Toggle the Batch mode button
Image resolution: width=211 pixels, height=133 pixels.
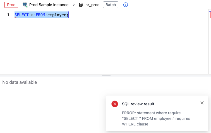tap(111, 5)
